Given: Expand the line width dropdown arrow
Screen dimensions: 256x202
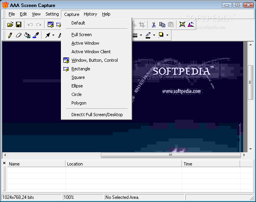Looking at the screenshot, I should tap(141, 35).
